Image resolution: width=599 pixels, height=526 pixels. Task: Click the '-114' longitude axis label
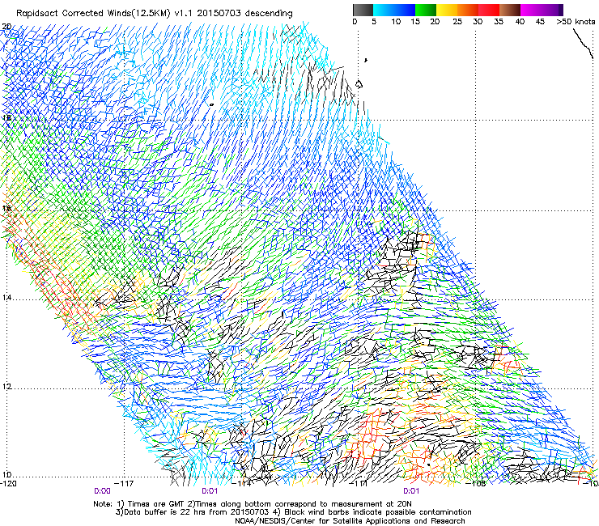pos(243,483)
